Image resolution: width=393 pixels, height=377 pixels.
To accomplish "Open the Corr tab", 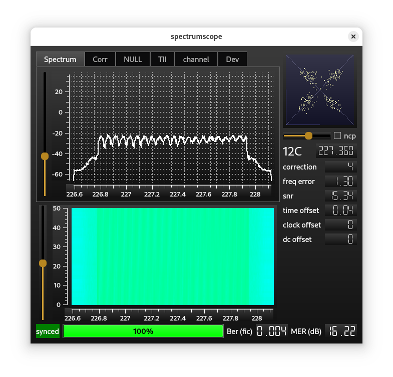I will [100, 59].
